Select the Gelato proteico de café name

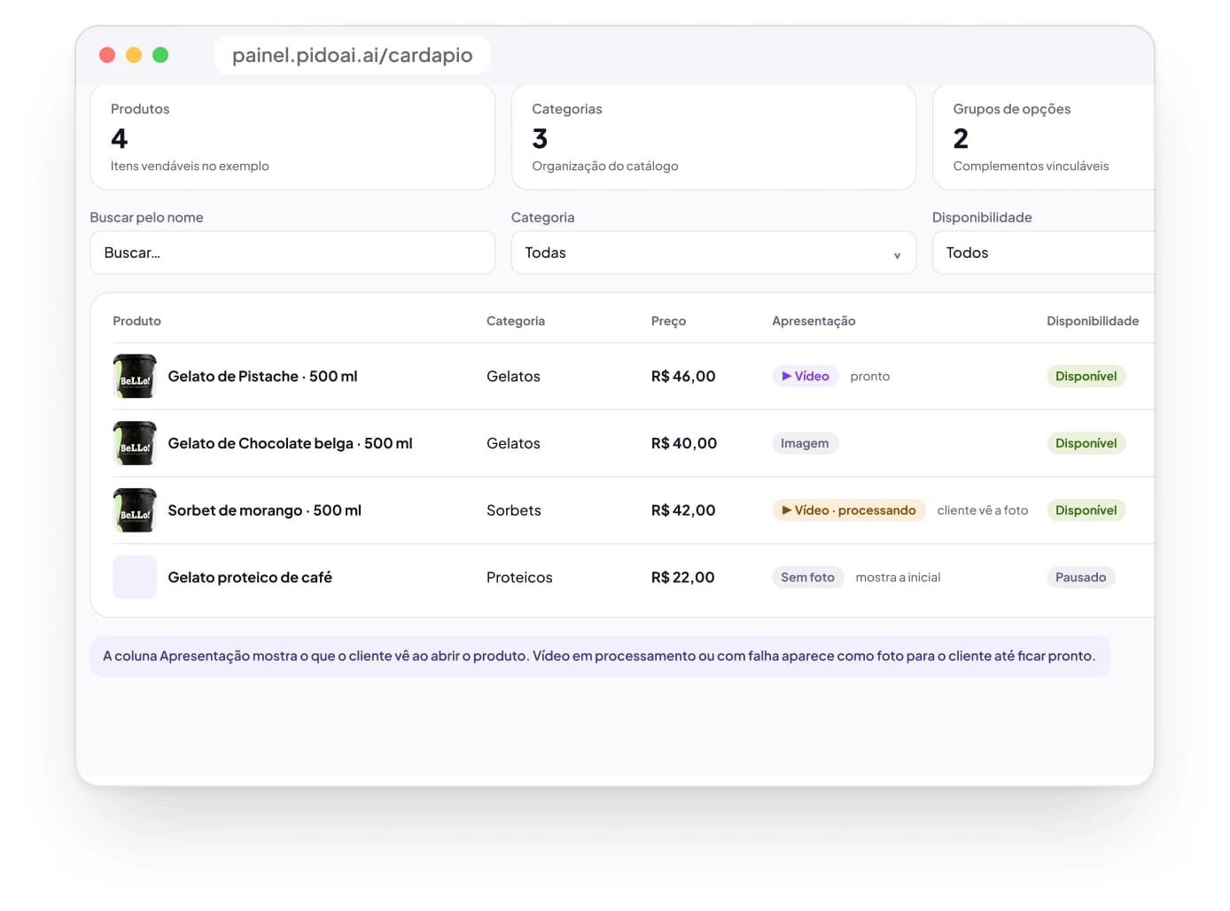250,578
